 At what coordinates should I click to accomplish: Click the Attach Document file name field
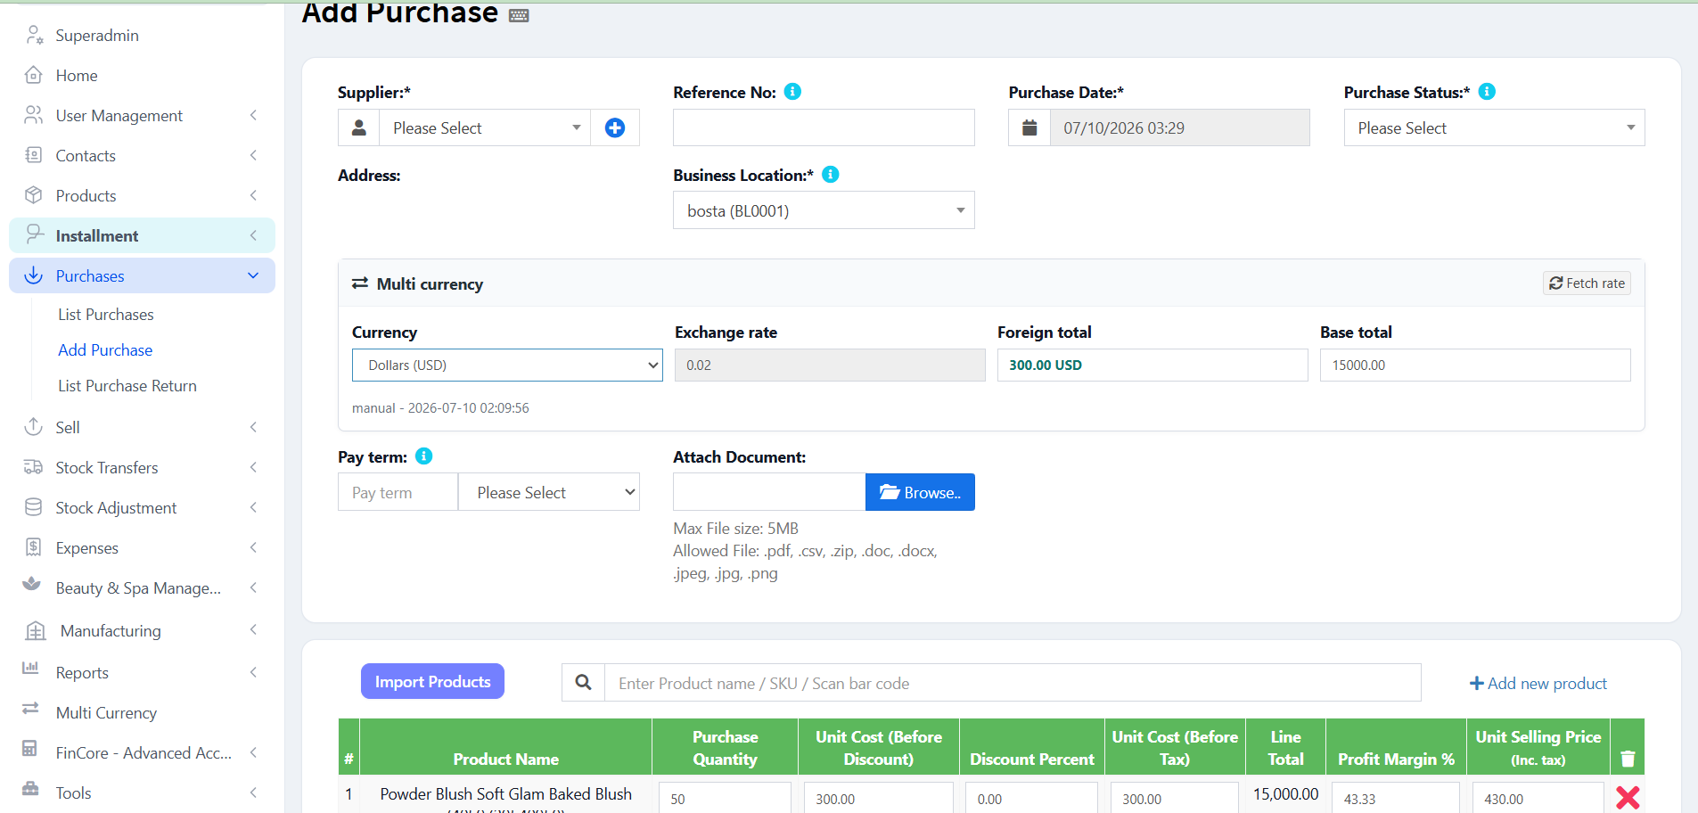pos(769,492)
